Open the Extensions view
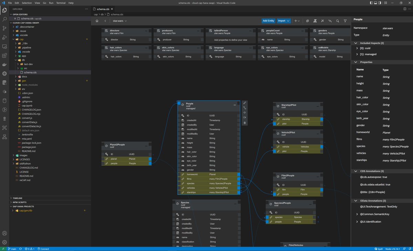 4,55
